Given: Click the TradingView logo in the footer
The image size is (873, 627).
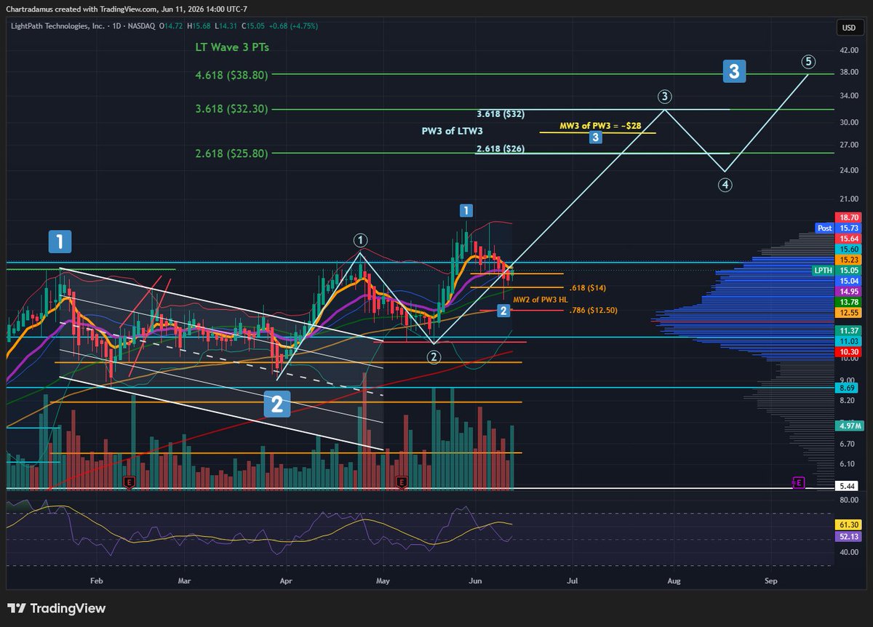Looking at the screenshot, I should click(57, 608).
